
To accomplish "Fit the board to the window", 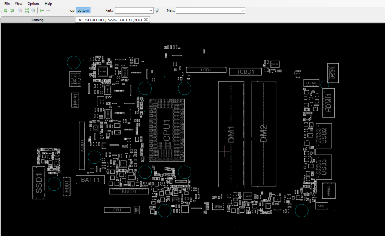I will click(x=27, y=10).
